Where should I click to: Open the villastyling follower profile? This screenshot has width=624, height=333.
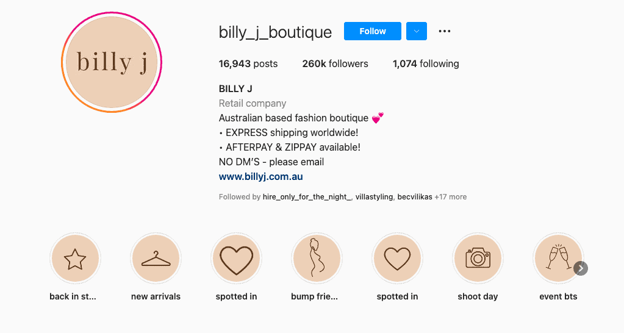tap(374, 197)
